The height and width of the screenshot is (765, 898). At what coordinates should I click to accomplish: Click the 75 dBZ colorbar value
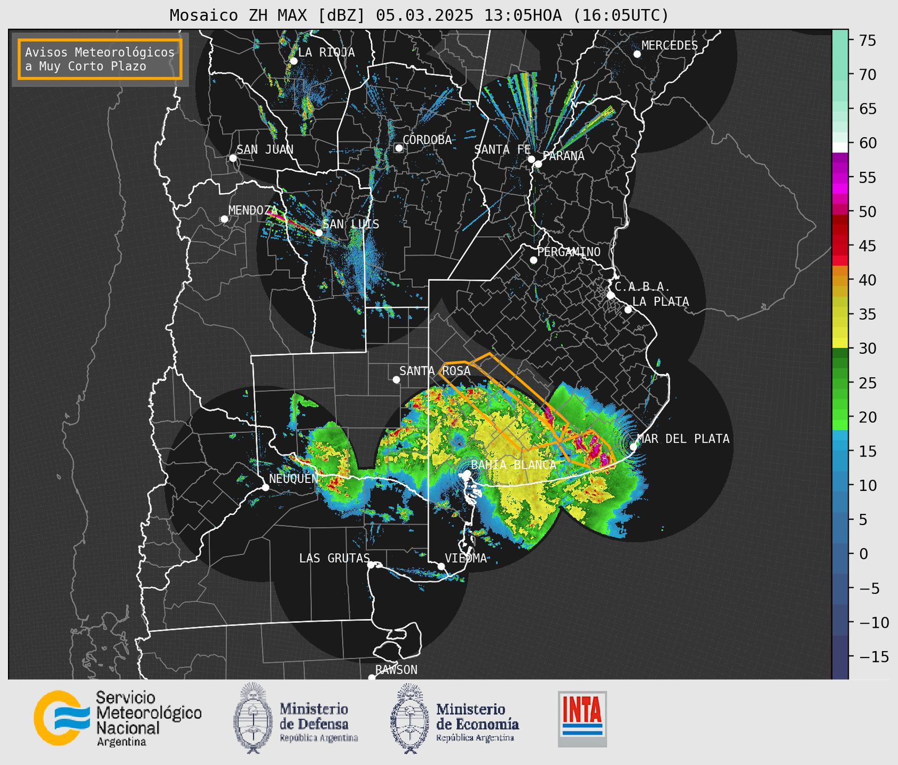[x=869, y=40]
